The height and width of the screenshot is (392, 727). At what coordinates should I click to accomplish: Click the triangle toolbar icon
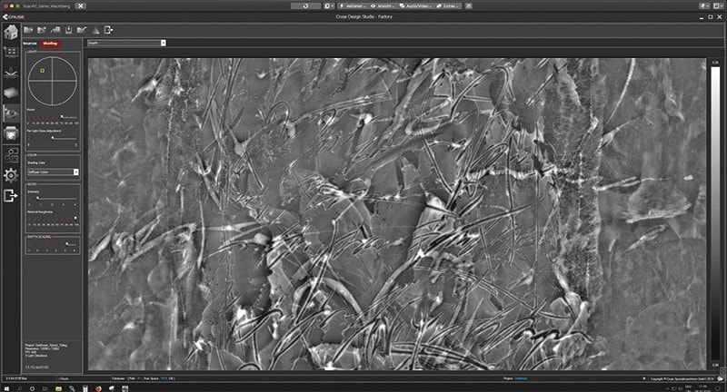[95, 31]
